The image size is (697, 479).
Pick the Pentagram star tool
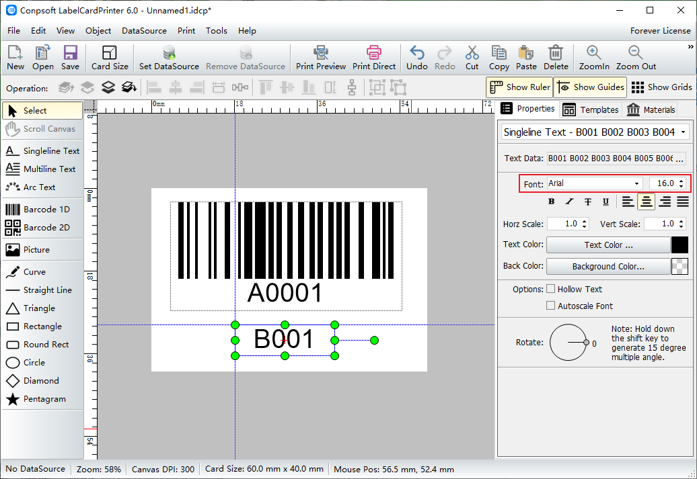[42, 399]
